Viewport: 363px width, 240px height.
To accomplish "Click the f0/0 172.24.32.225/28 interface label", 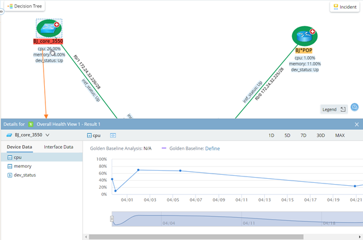I will coord(269,84).
